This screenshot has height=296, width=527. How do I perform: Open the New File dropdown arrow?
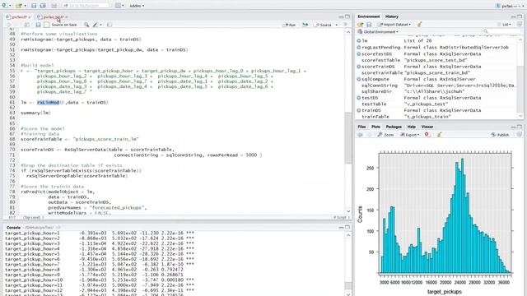(x=9, y=6)
